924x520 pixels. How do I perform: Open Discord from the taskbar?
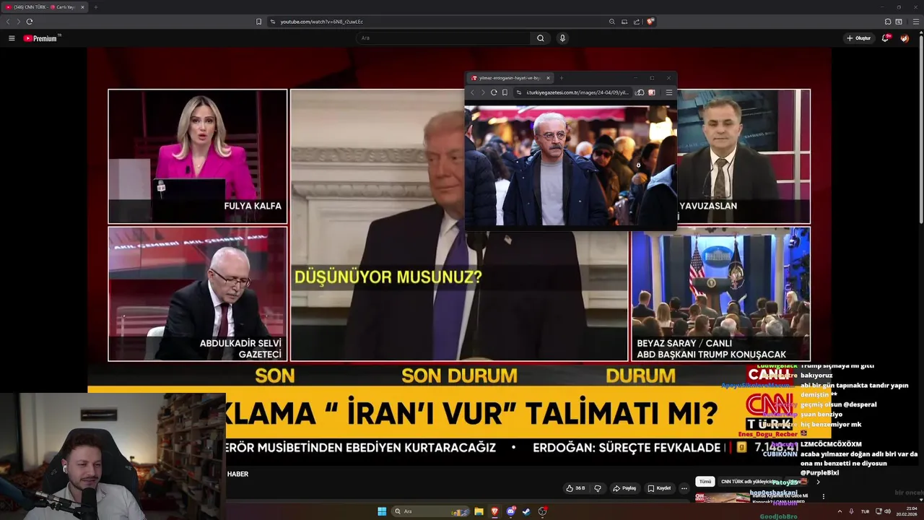tap(510, 511)
